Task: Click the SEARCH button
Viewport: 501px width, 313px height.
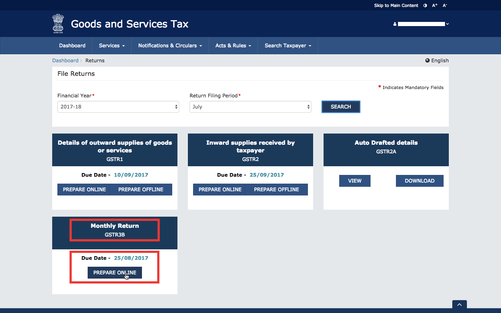Action: pos(341,107)
